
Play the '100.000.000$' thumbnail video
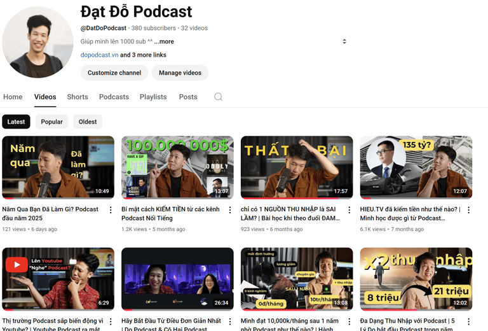click(177, 167)
